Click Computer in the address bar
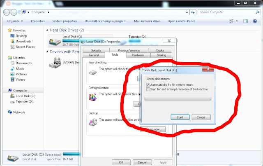Viewport: 263px width, 166px height. click(x=38, y=12)
